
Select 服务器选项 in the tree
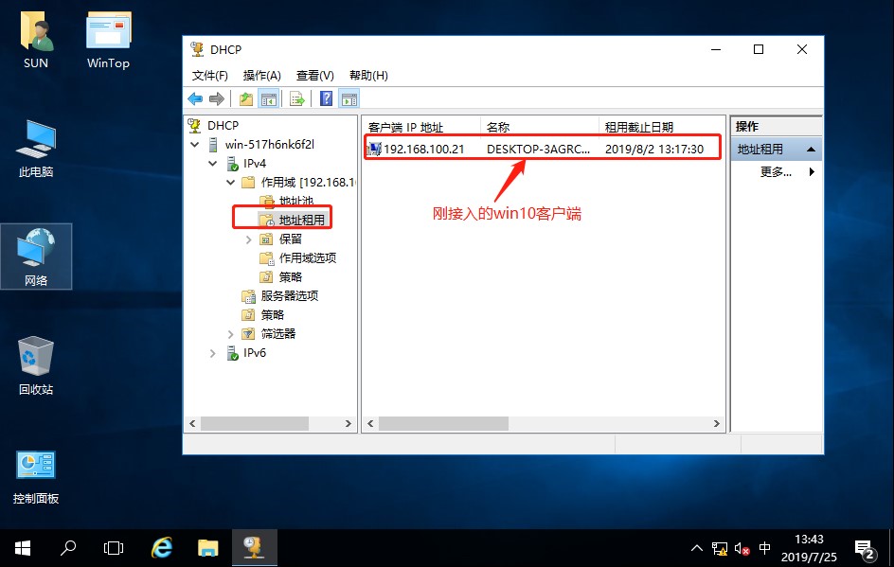(289, 295)
